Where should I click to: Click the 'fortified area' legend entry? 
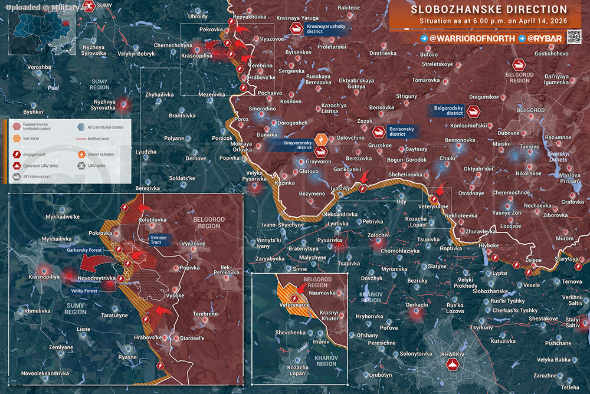click(93, 139)
